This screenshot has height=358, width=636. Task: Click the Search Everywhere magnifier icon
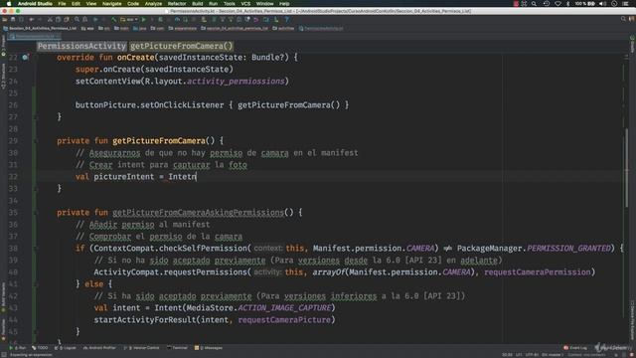[623, 19]
